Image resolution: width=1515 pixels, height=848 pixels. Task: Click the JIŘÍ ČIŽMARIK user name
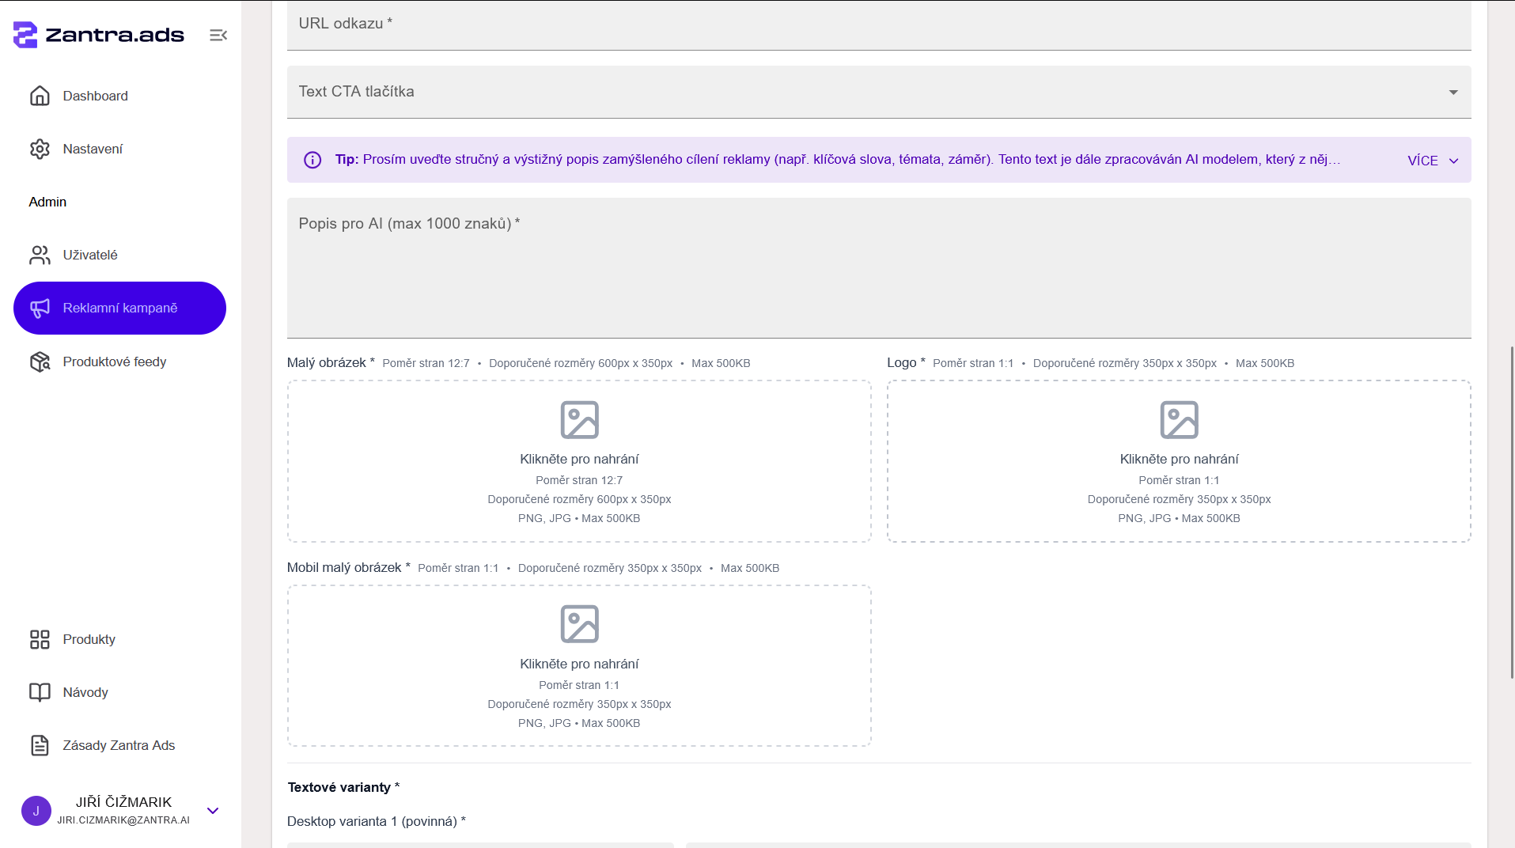(x=123, y=802)
